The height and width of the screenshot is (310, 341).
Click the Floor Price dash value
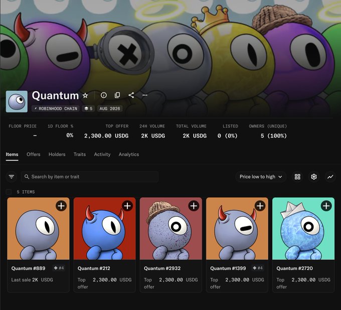point(35,136)
